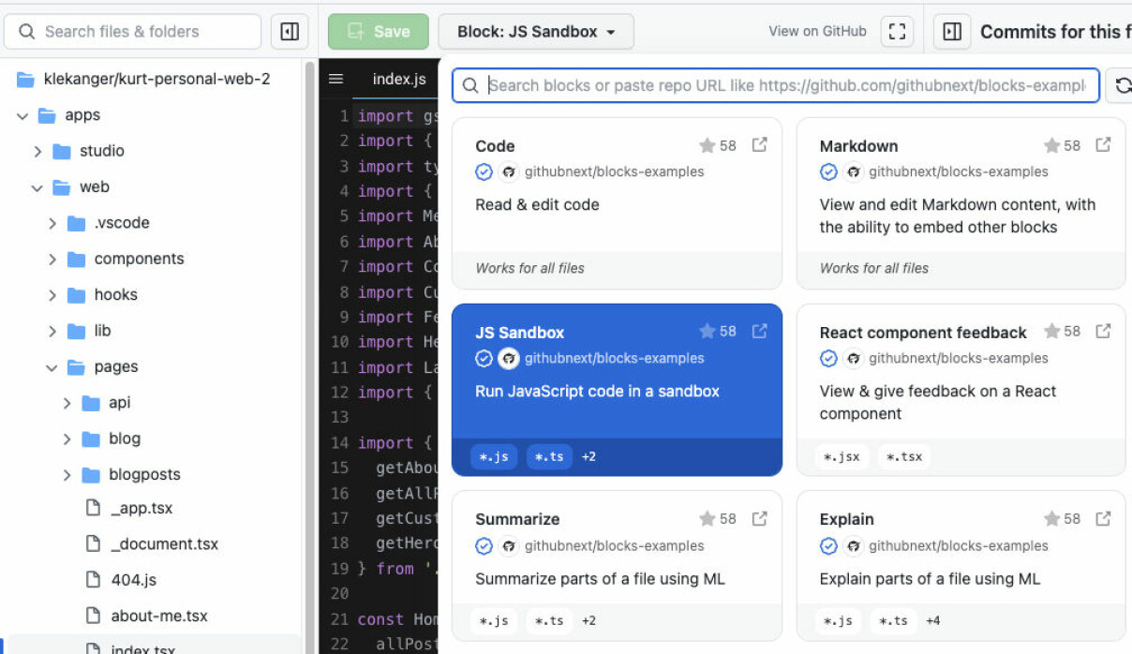Viewport: 1132px width, 654px height.
Task: Open the hamburger menu beside index.js tab
Action: coord(335,80)
